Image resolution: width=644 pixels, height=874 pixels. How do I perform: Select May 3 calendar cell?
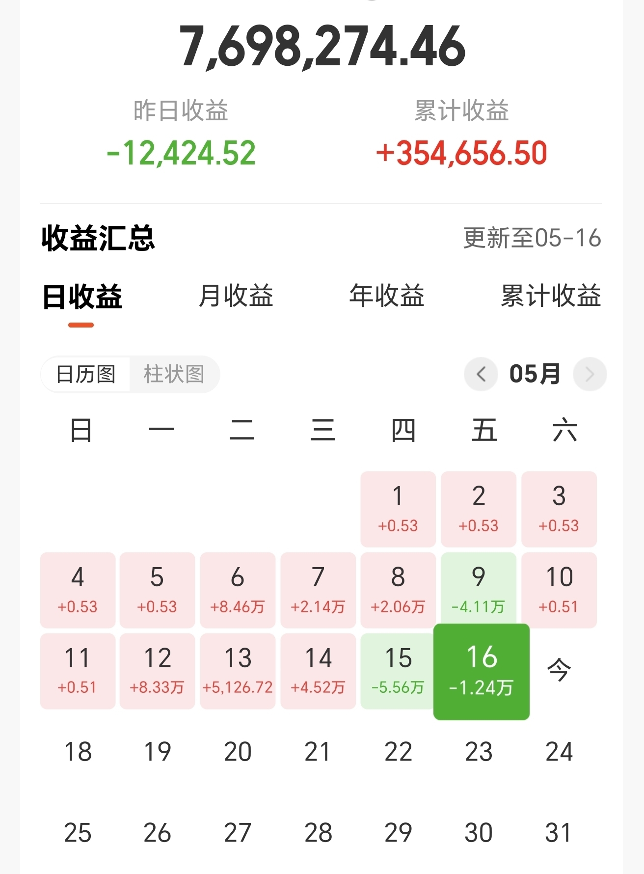[559, 509]
